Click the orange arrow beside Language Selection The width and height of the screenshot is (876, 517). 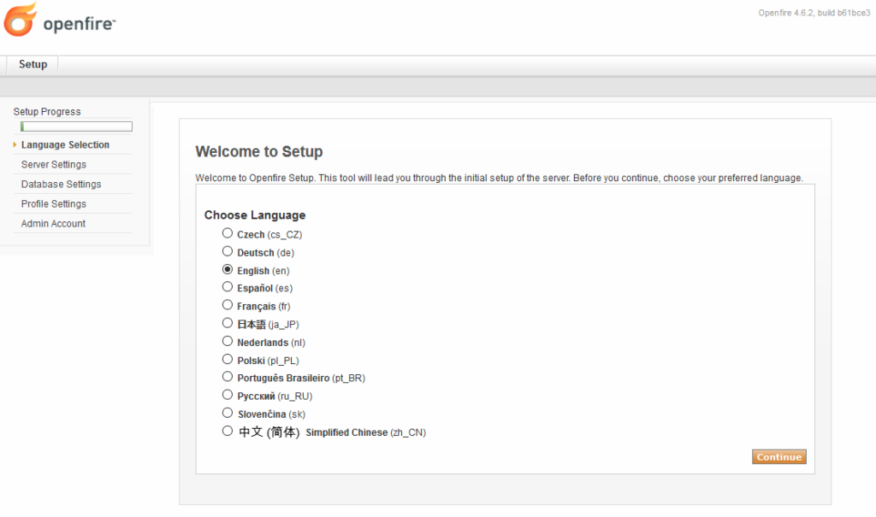click(x=15, y=144)
